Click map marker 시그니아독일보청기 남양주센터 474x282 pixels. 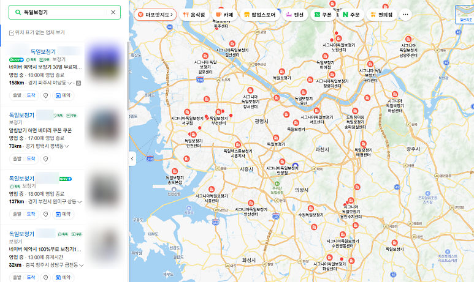coord(408,39)
